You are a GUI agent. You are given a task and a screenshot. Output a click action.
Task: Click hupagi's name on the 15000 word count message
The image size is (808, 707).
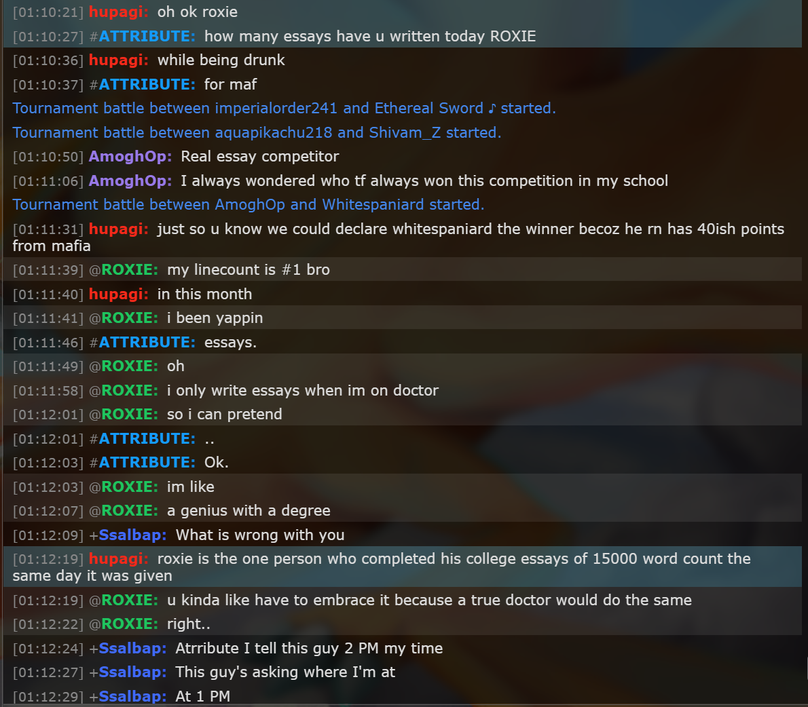119,558
